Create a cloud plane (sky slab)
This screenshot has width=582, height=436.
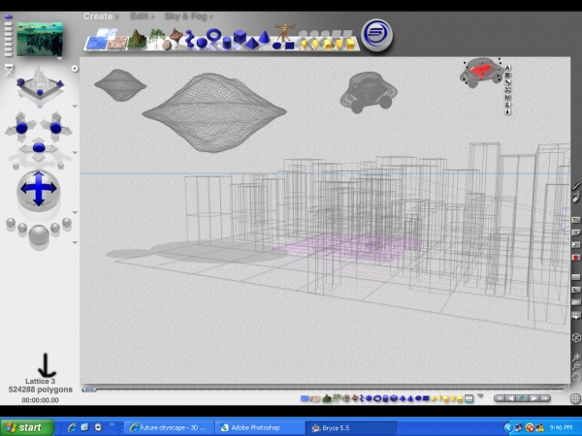pyautogui.click(x=107, y=33)
